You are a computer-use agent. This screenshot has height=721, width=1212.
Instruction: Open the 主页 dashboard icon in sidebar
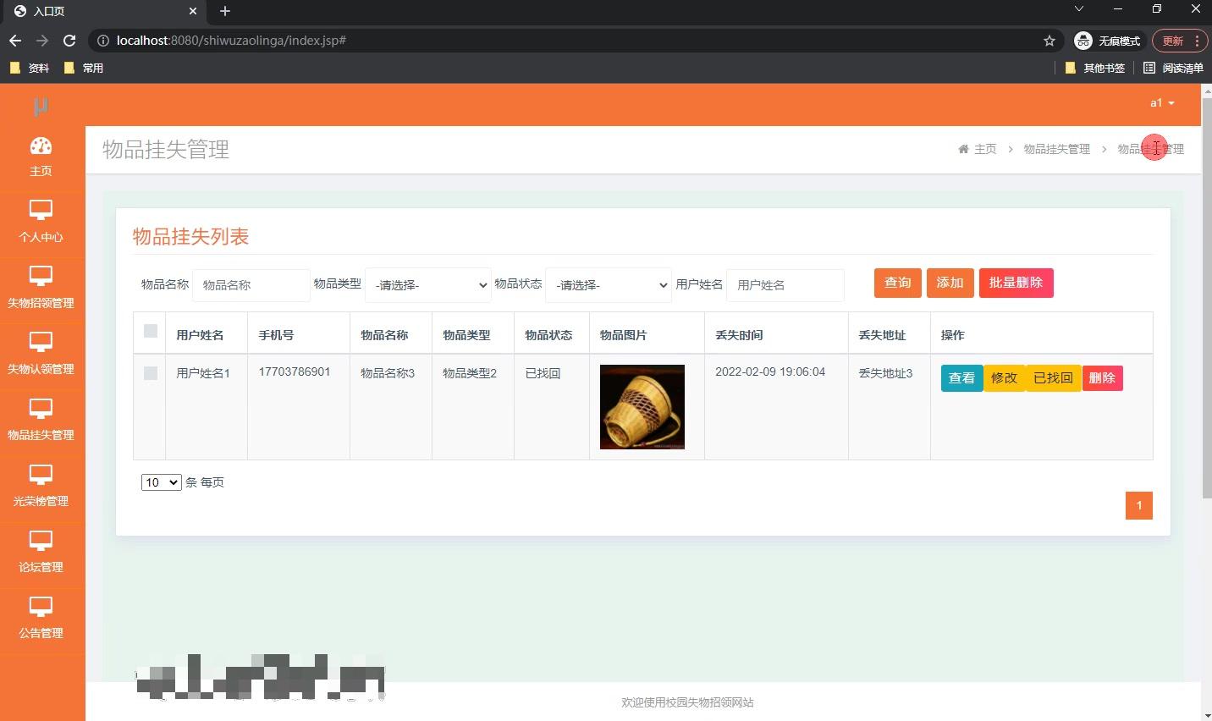(41, 146)
